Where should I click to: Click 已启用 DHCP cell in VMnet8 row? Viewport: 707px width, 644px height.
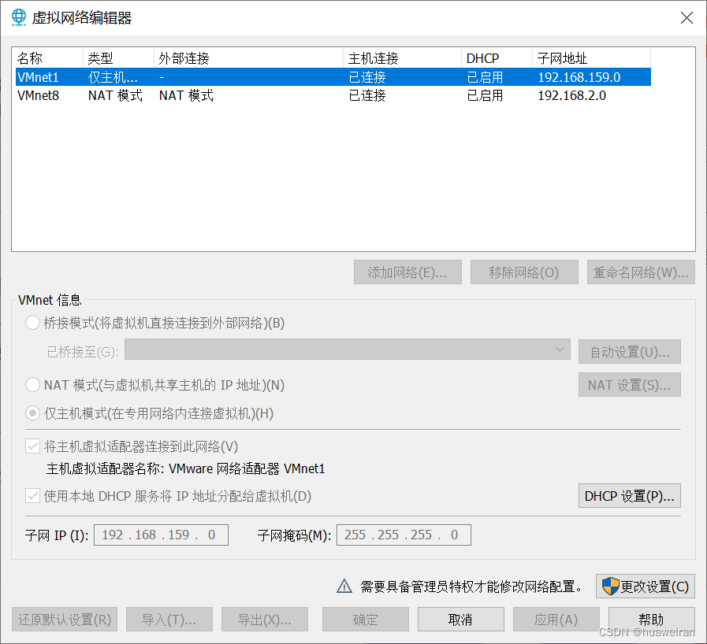(485, 95)
